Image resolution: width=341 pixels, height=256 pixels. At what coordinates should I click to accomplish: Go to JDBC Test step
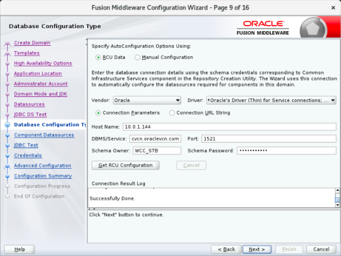pos(26,145)
